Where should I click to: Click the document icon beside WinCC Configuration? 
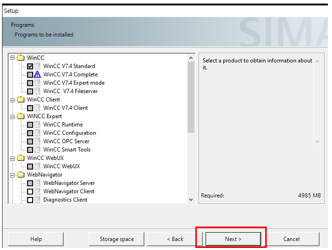[37, 133]
